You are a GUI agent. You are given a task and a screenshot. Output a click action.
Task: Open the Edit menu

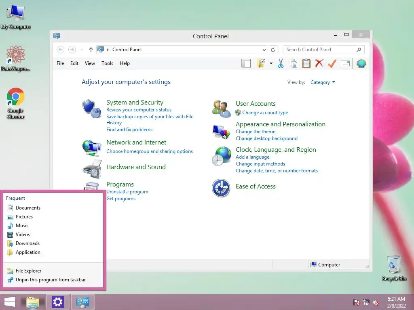[x=74, y=63]
